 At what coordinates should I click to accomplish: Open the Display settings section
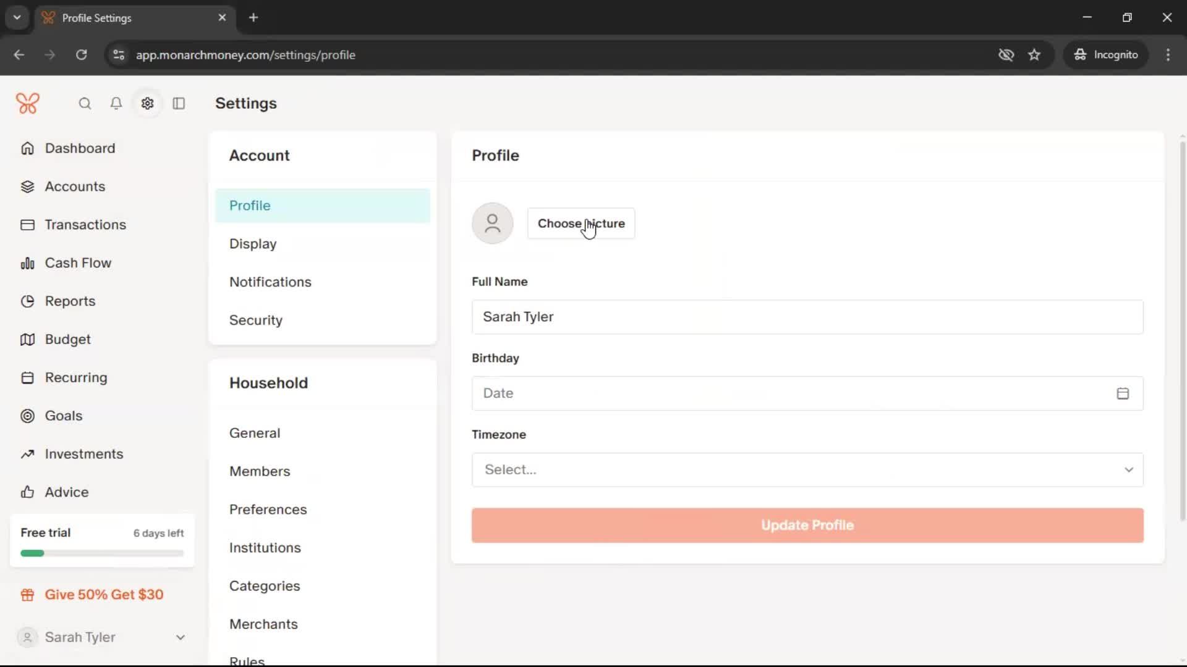pos(253,244)
